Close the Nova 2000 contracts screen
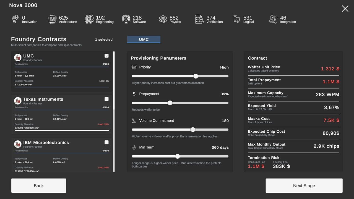This screenshot has height=199, width=354. [x=345, y=9]
